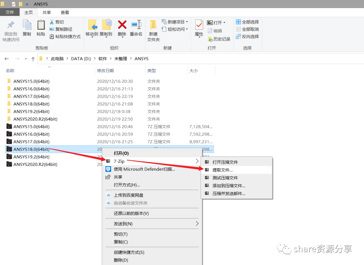The width and height of the screenshot is (364, 265).
Task: Select the ANSYS16.0(64bit) folder
Action: (x=31, y=89)
